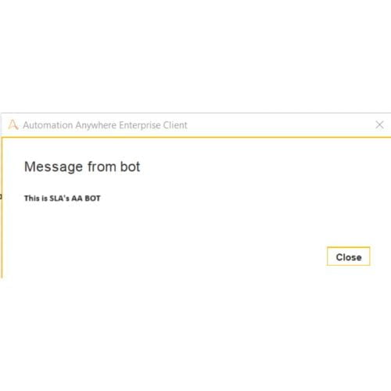
Task: Select the 'Message from bot' heading
Action: (x=82, y=167)
